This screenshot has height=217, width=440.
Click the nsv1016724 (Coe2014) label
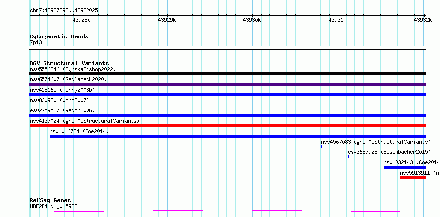(79, 131)
